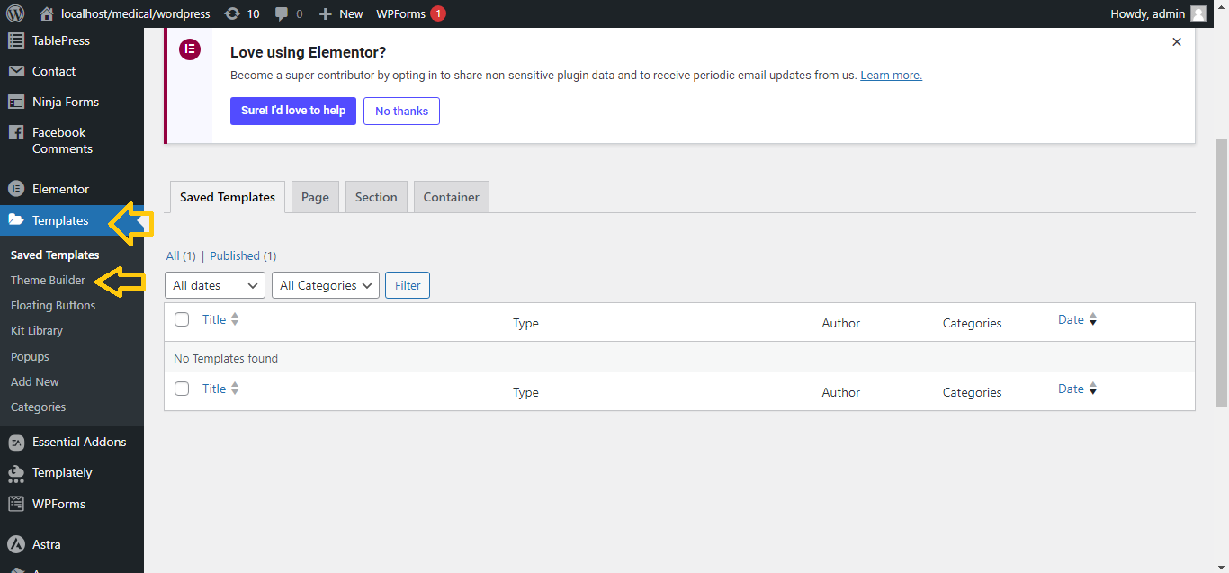The image size is (1229, 573).
Task: Switch to the Section tab
Action: [x=376, y=197]
